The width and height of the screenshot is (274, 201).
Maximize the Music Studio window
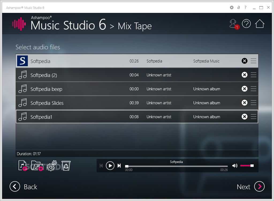click(x=261, y=8)
